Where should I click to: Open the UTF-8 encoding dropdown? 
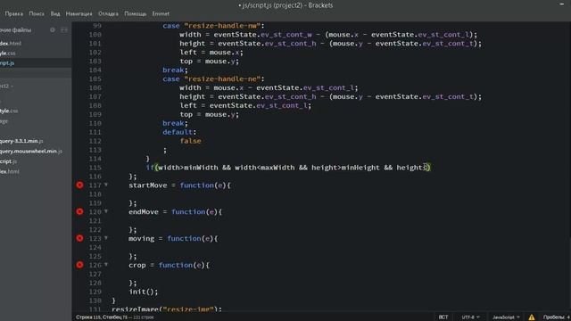point(470,317)
